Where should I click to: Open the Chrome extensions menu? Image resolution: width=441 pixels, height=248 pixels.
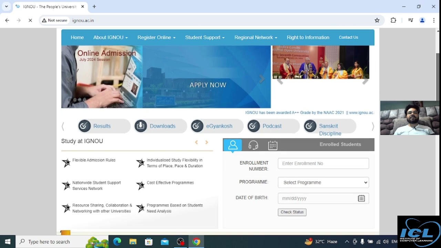(393, 20)
